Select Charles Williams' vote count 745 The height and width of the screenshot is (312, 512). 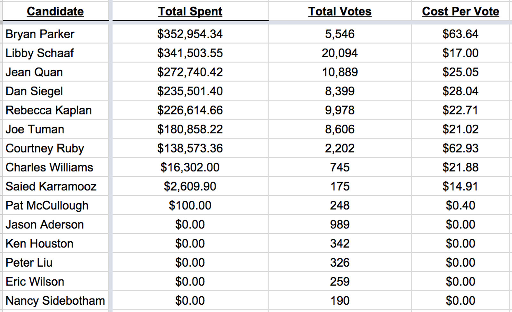click(340, 167)
